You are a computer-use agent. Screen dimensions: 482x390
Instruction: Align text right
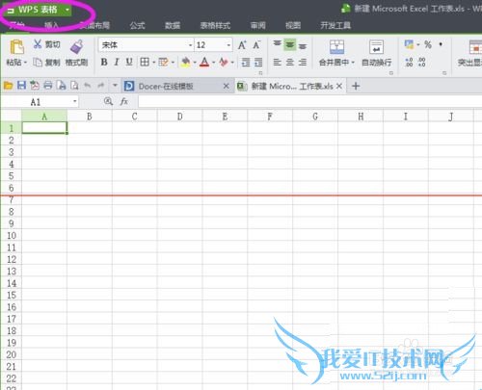point(303,62)
